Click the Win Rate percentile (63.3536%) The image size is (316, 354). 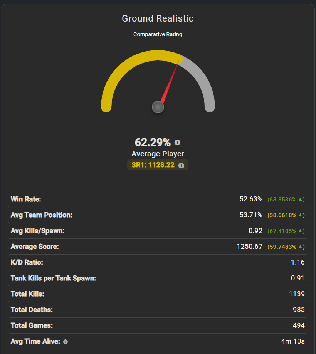pos(282,200)
